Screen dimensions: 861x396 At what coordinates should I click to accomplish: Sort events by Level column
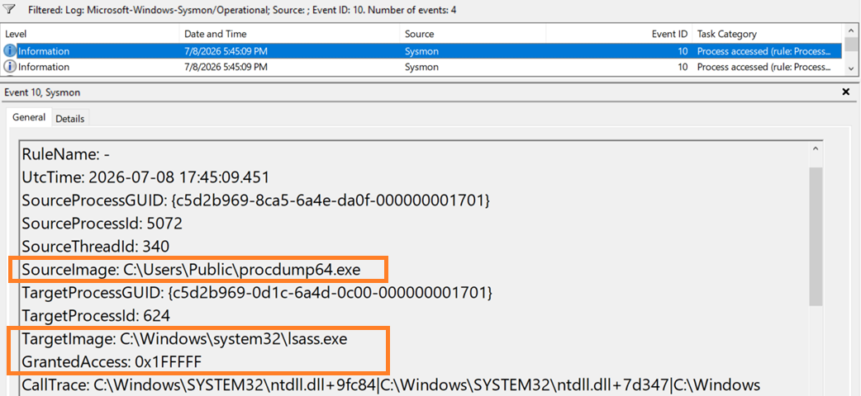point(16,34)
